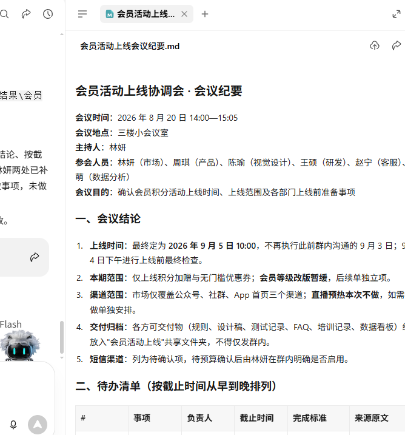
Task: Click the left panel scrollbar thumb
Action: pyautogui.click(x=62, y=337)
